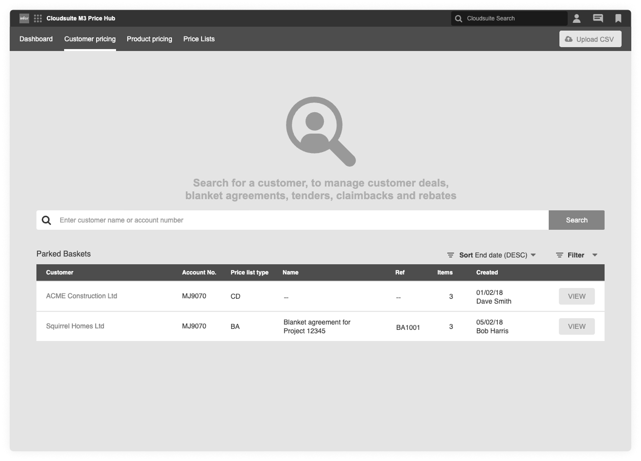The height and width of the screenshot is (461, 641).
Task: Click the bookmark icon in header
Action: tap(618, 18)
